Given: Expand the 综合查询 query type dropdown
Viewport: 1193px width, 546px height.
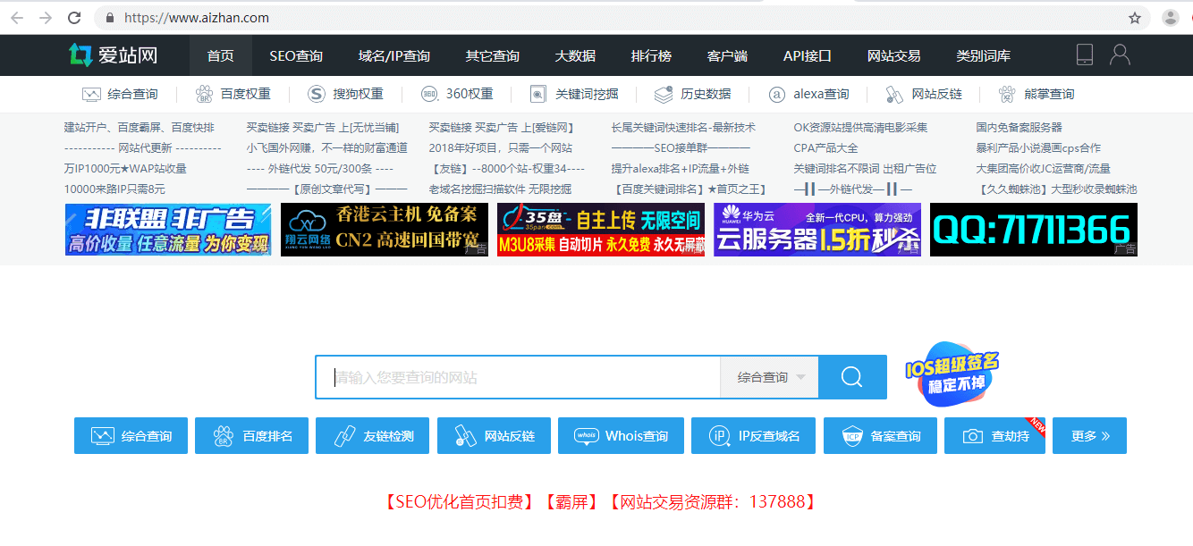Looking at the screenshot, I should click(770, 377).
